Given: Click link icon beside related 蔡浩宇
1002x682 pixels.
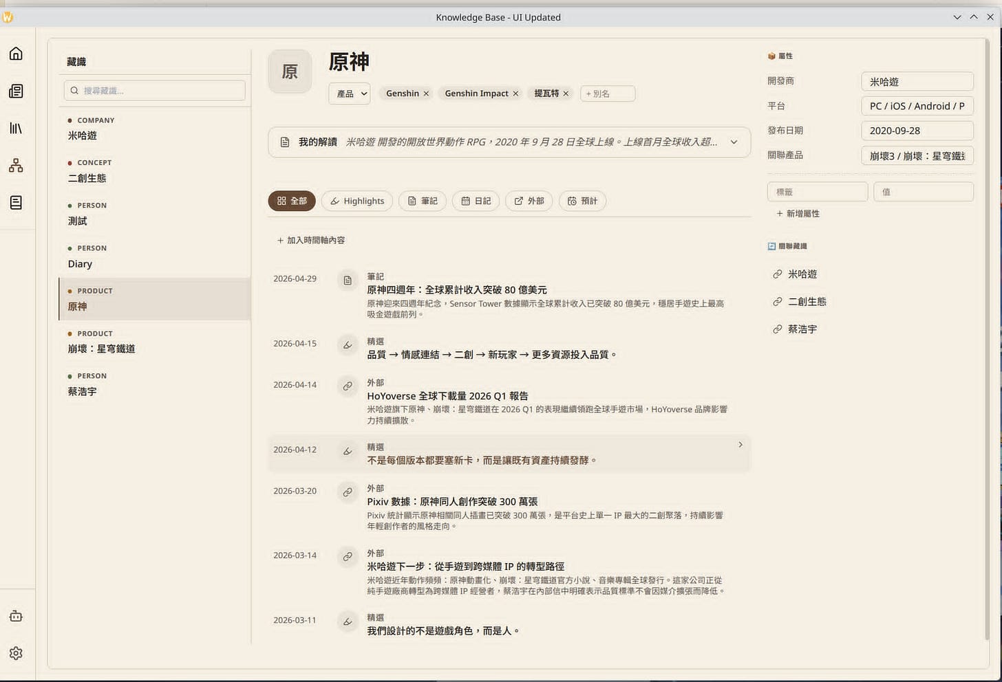Looking at the screenshot, I should 777,329.
